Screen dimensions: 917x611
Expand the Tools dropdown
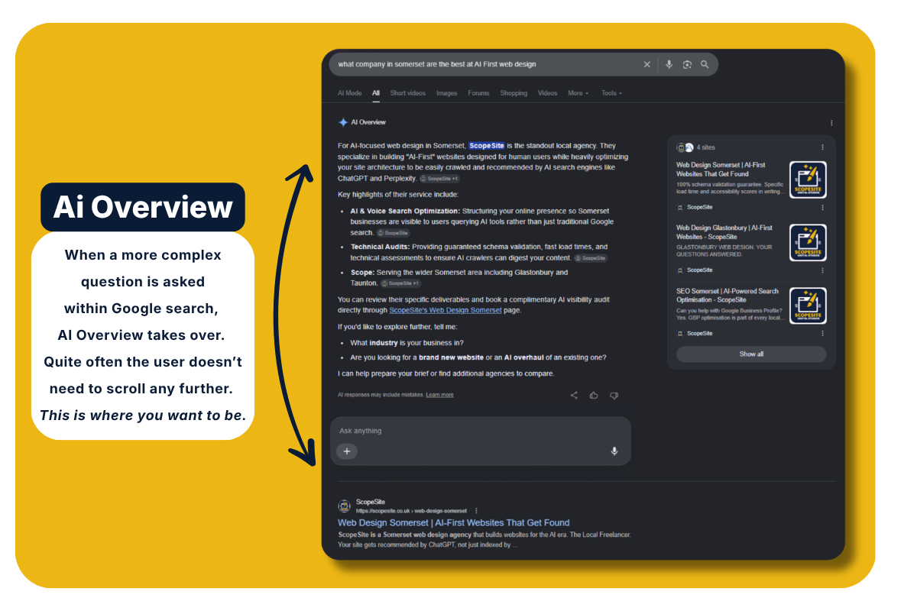pyautogui.click(x=611, y=93)
